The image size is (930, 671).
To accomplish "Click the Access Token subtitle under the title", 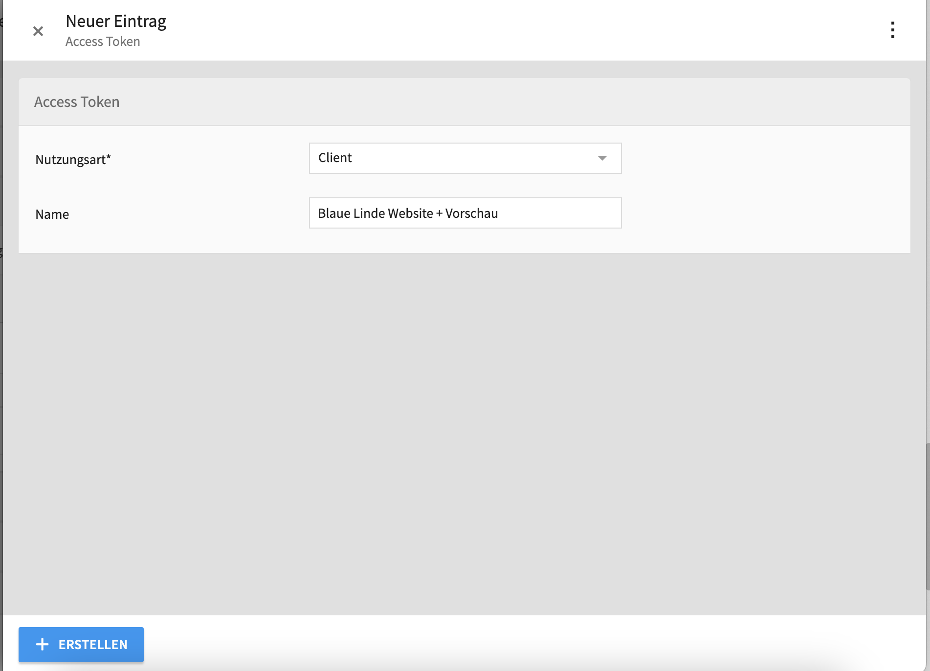I will pyautogui.click(x=103, y=42).
